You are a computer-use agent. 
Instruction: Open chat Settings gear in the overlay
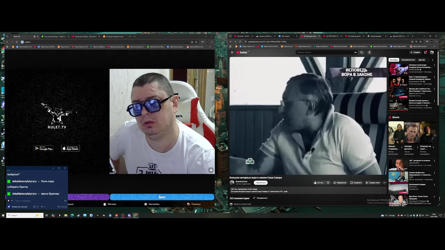(x=63, y=207)
